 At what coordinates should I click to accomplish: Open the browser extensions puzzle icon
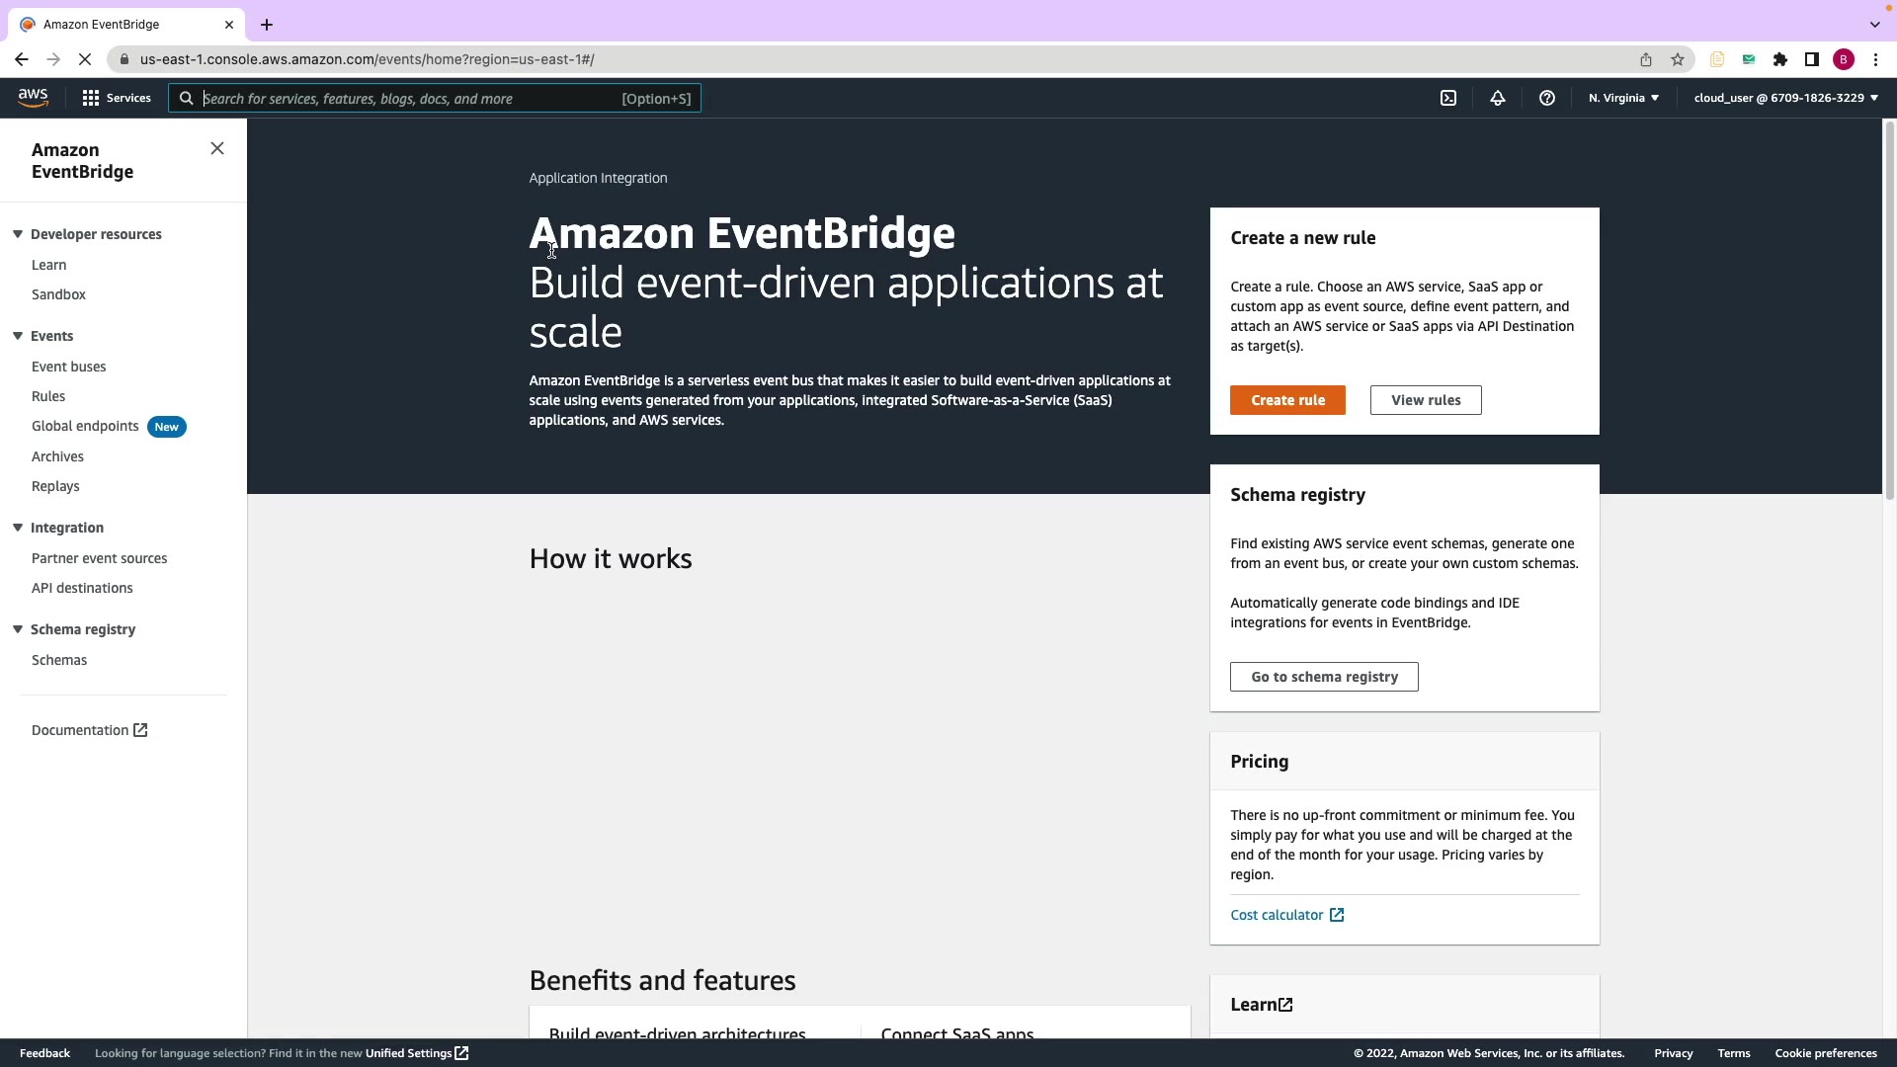click(1780, 59)
